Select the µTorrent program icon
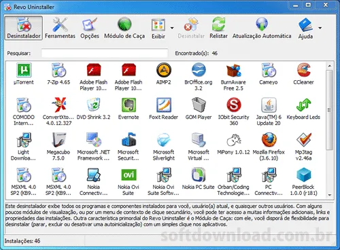Screen dimensions: 340x250 pos(24,70)
